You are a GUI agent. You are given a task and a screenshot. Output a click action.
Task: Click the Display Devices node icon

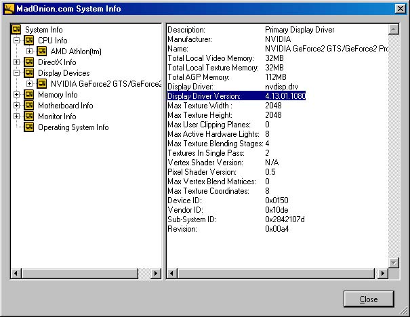[x=29, y=73]
